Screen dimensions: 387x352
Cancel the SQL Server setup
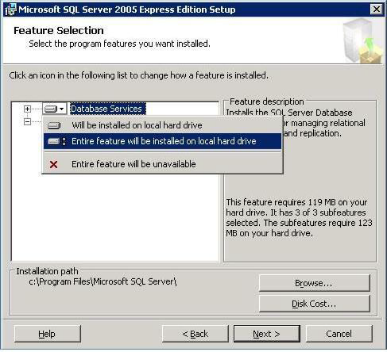339,334
